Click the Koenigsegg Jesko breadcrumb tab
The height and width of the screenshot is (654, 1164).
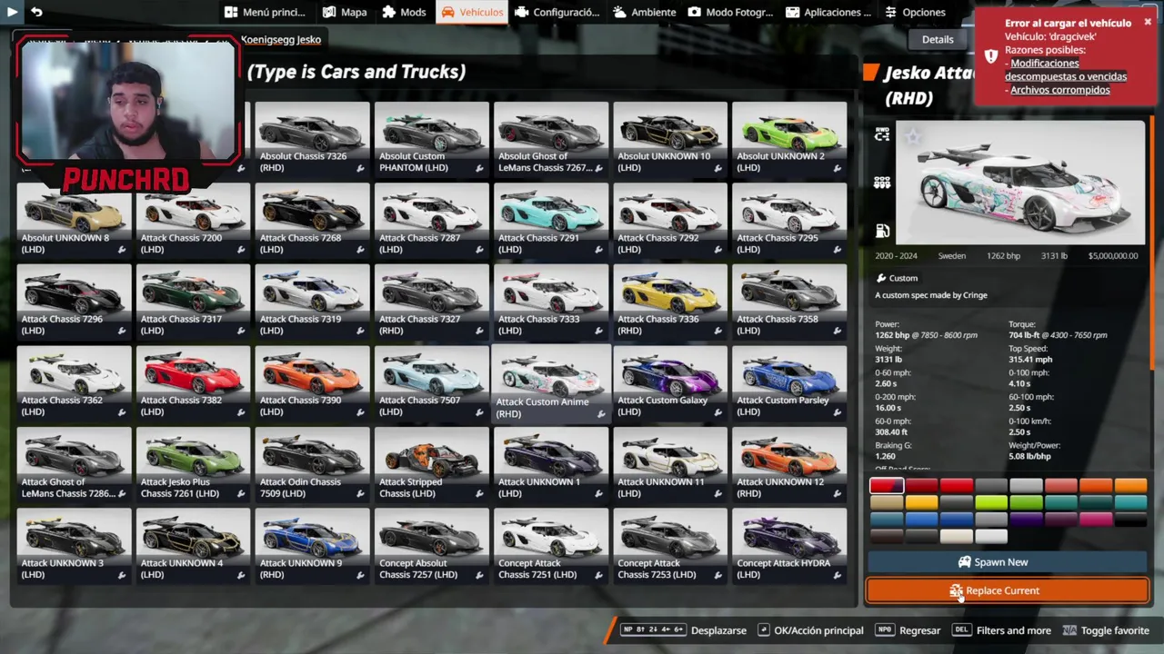(x=281, y=39)
